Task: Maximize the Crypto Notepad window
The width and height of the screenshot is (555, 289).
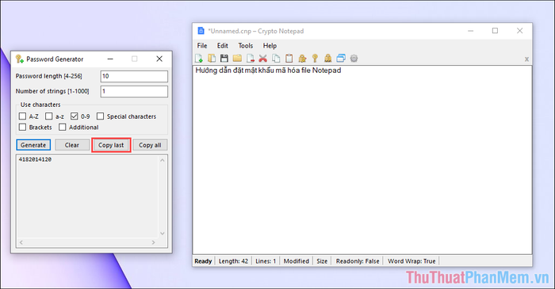Action: pyautogui.click(x=496, y=31)
